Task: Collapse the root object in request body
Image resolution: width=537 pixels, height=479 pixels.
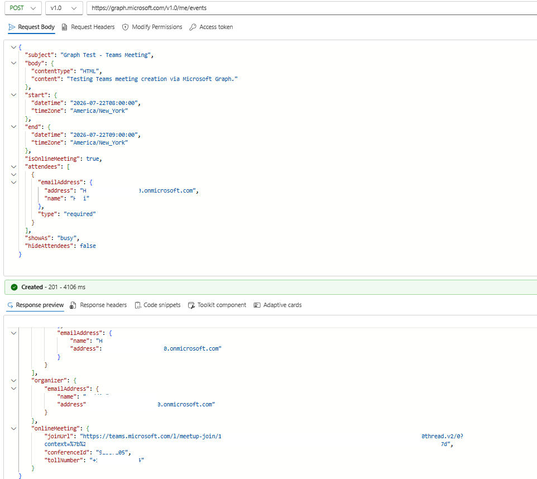Action: coord(14,47)
